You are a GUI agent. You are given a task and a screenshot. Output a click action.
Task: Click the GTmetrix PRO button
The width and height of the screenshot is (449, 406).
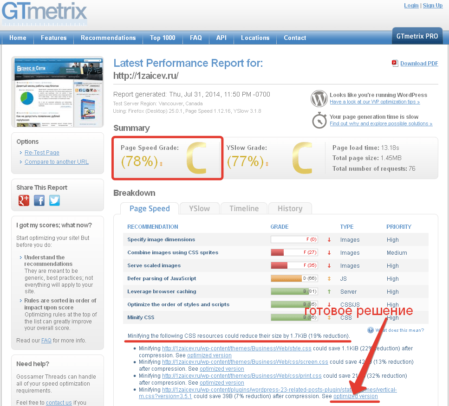[x=417, y=36]
